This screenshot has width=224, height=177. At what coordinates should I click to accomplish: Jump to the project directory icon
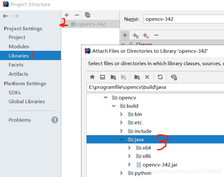pyautogui.click(x=113, y=77)
